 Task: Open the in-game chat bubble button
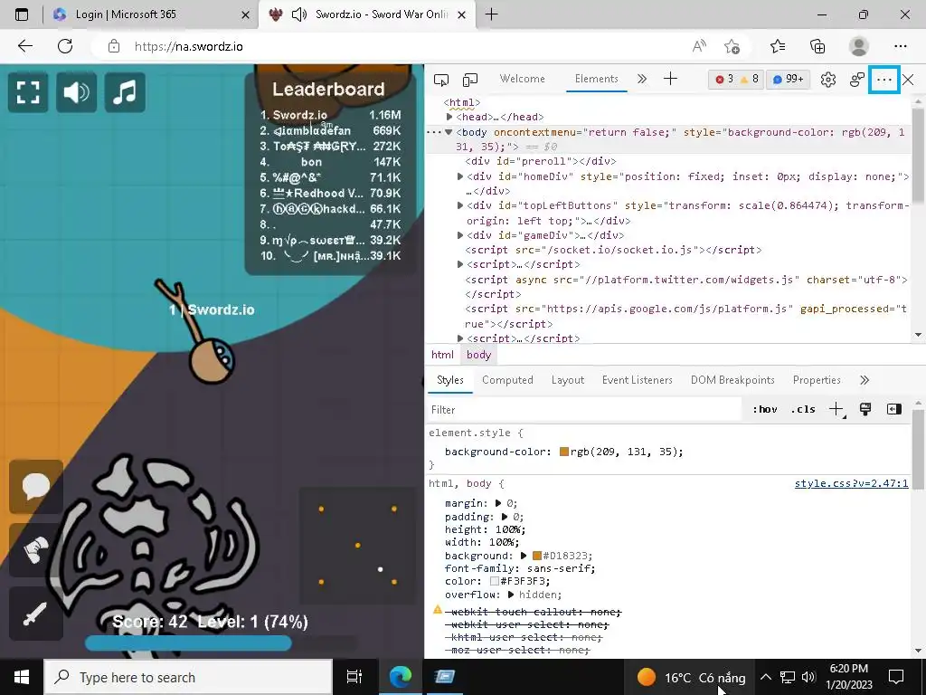[x=36, y=486]
